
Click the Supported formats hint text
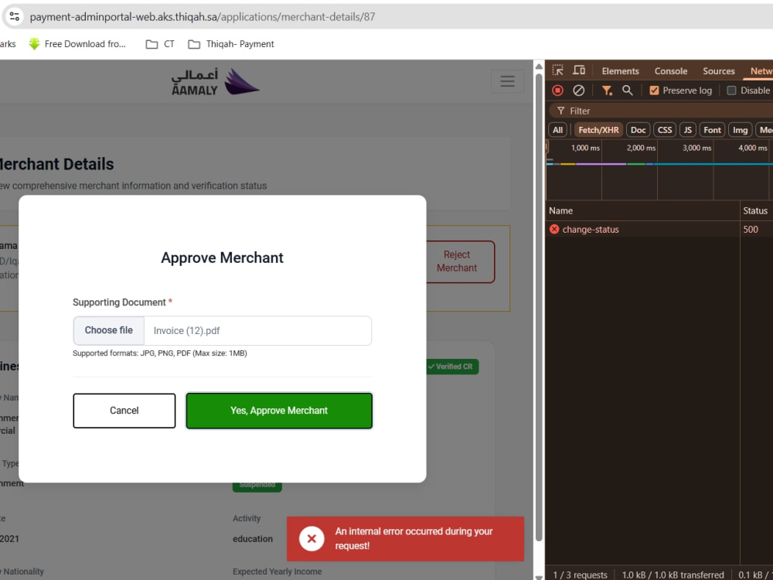(x=160, y=353)
